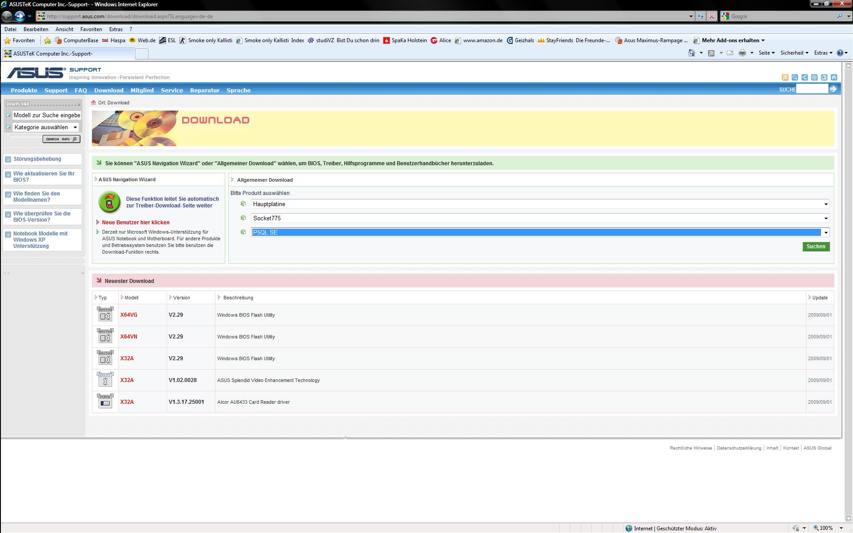Click the TV icon in ASUS header
The height and width of the screenshot is (533, 853).
point(824,77)
